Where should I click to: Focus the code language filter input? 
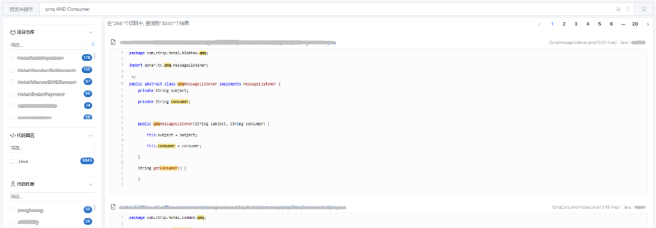(x=52, y=148)
